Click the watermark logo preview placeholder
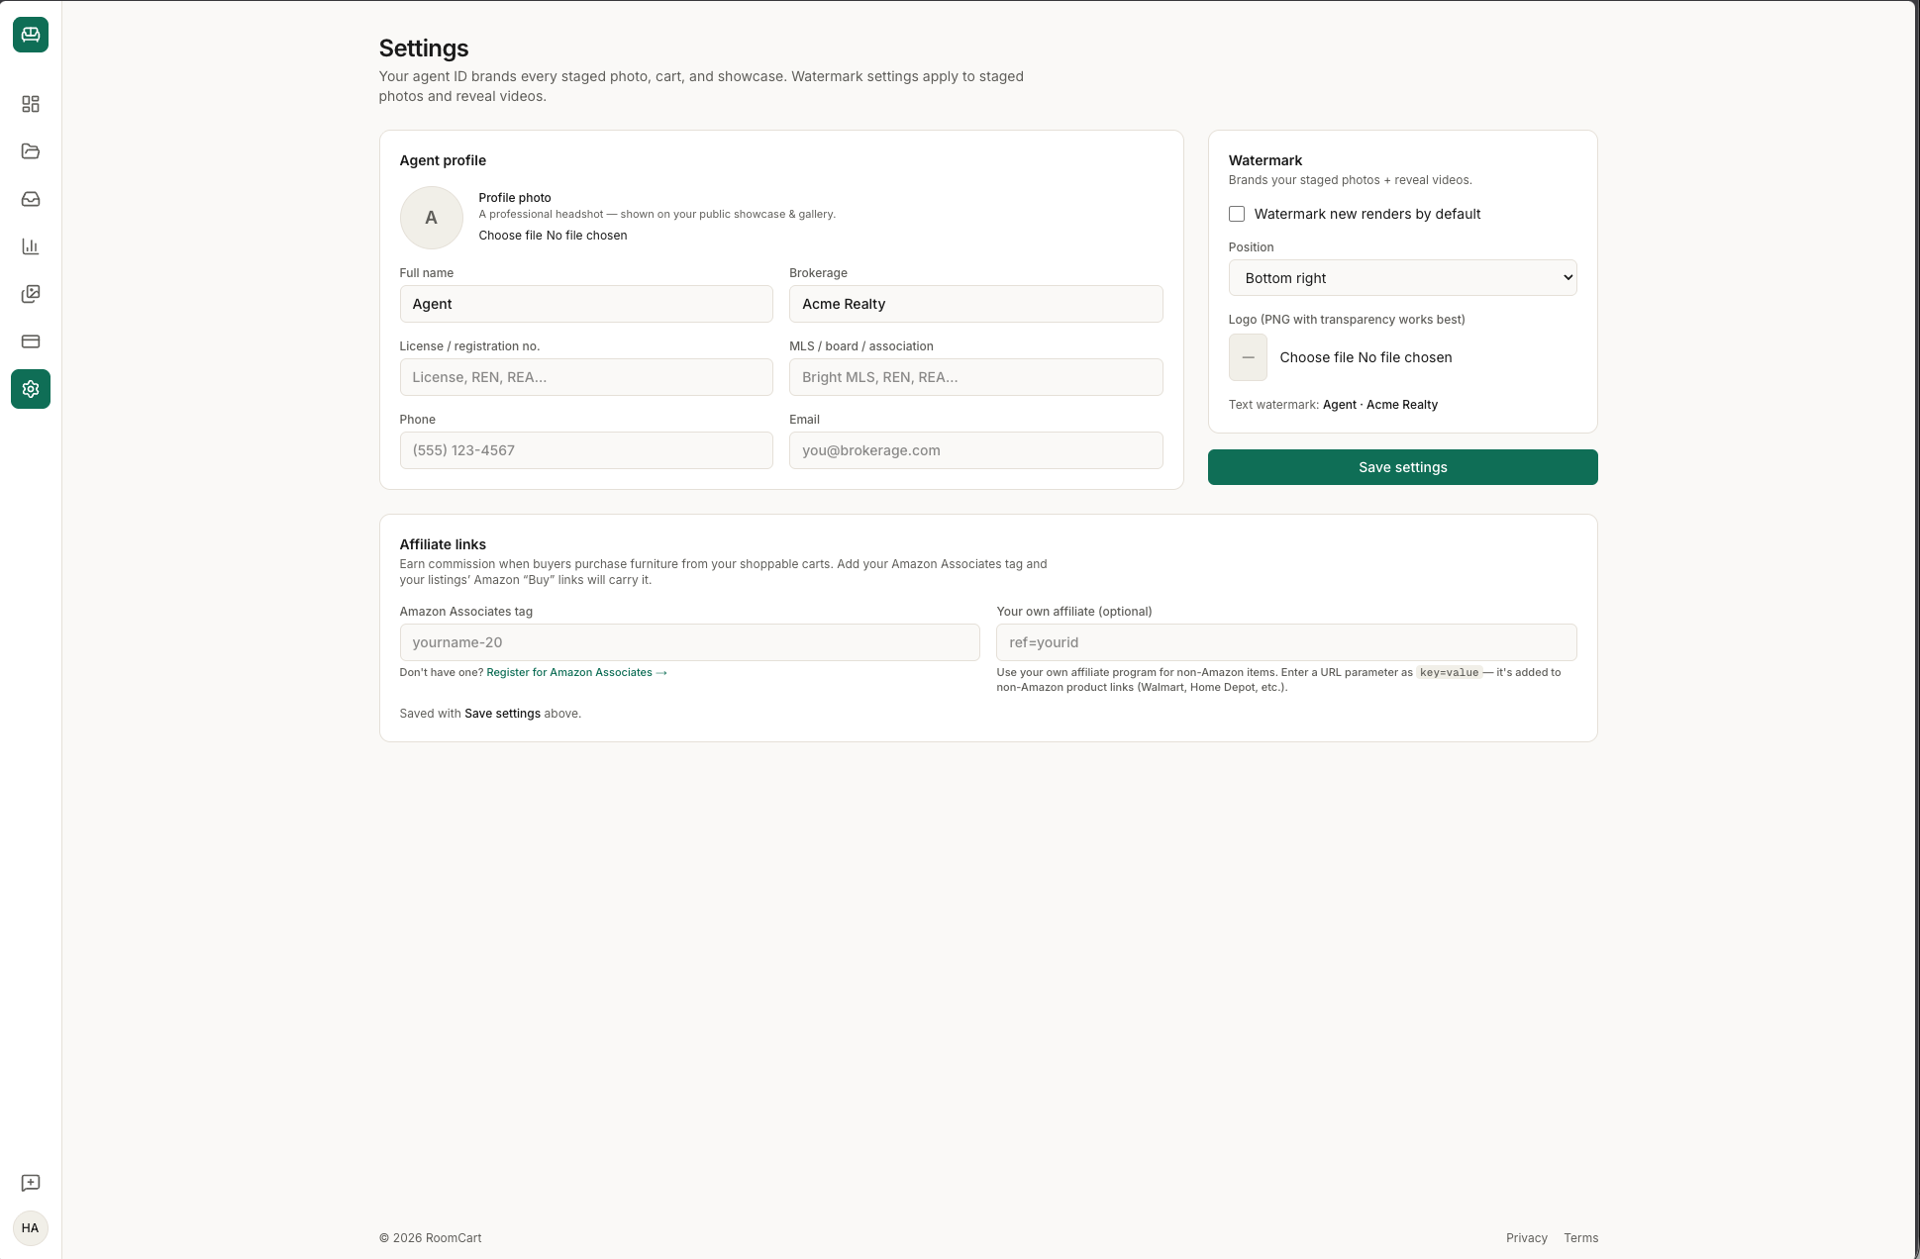 pos(1248,357)
